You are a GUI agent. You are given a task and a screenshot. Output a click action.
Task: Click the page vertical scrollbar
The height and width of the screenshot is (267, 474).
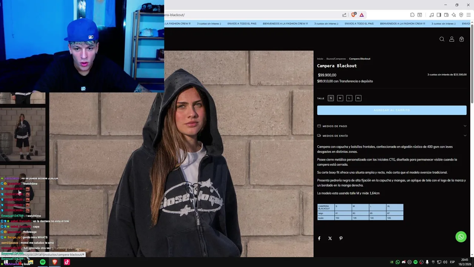(472, 63)
